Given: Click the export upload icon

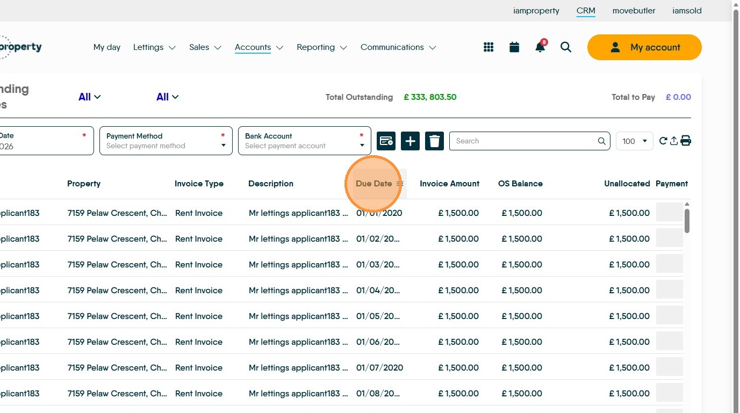Looking at the screenshot, I should click(x=674, y=141).
